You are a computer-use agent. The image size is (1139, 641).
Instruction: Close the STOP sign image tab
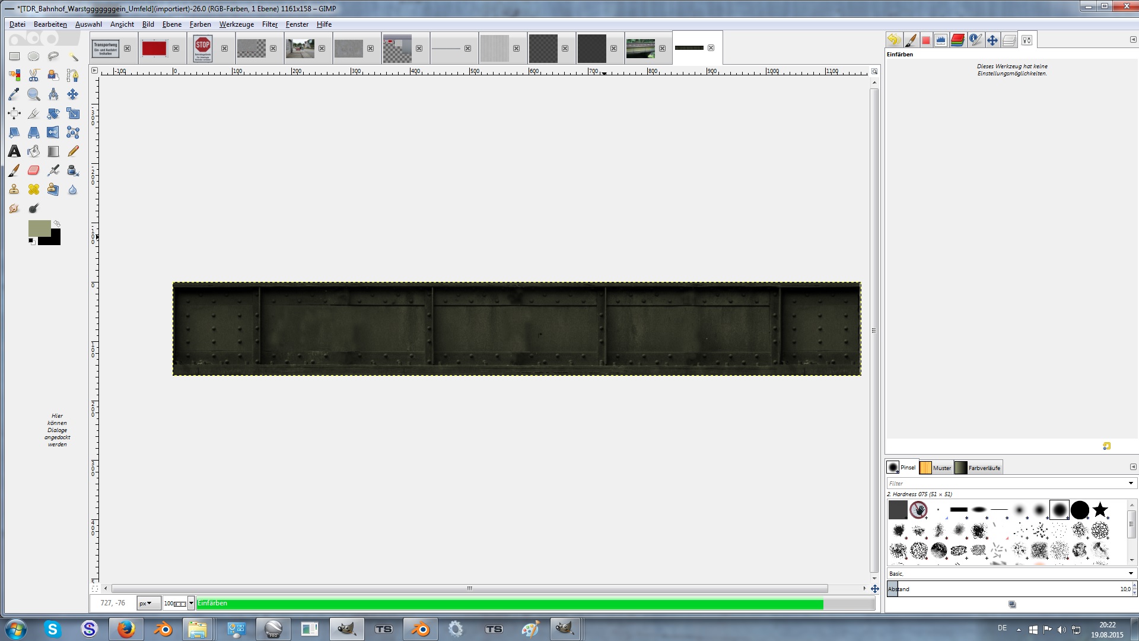pos(224,48)
